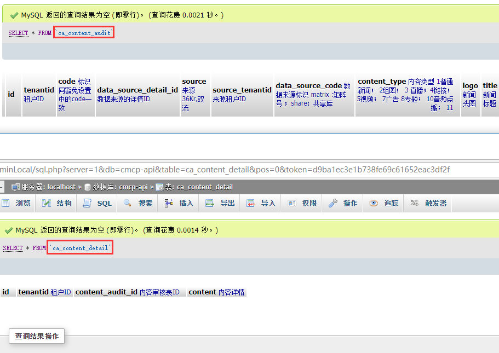This screenshot has height=353, width=499.
Task: Click the title 新闻标题 column header
Action: [x=490, y=95]
